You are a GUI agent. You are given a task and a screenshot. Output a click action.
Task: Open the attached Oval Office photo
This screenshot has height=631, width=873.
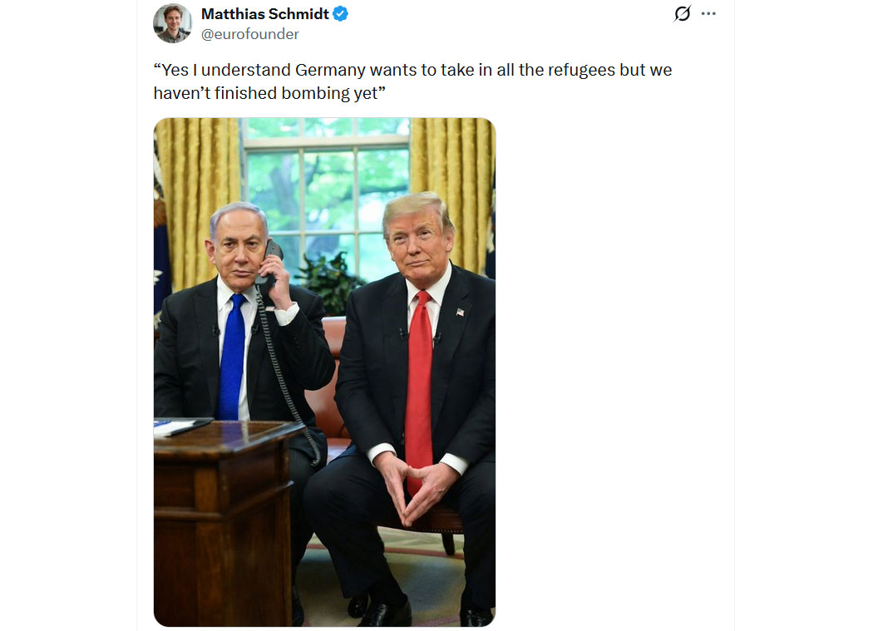click(324, 372)
